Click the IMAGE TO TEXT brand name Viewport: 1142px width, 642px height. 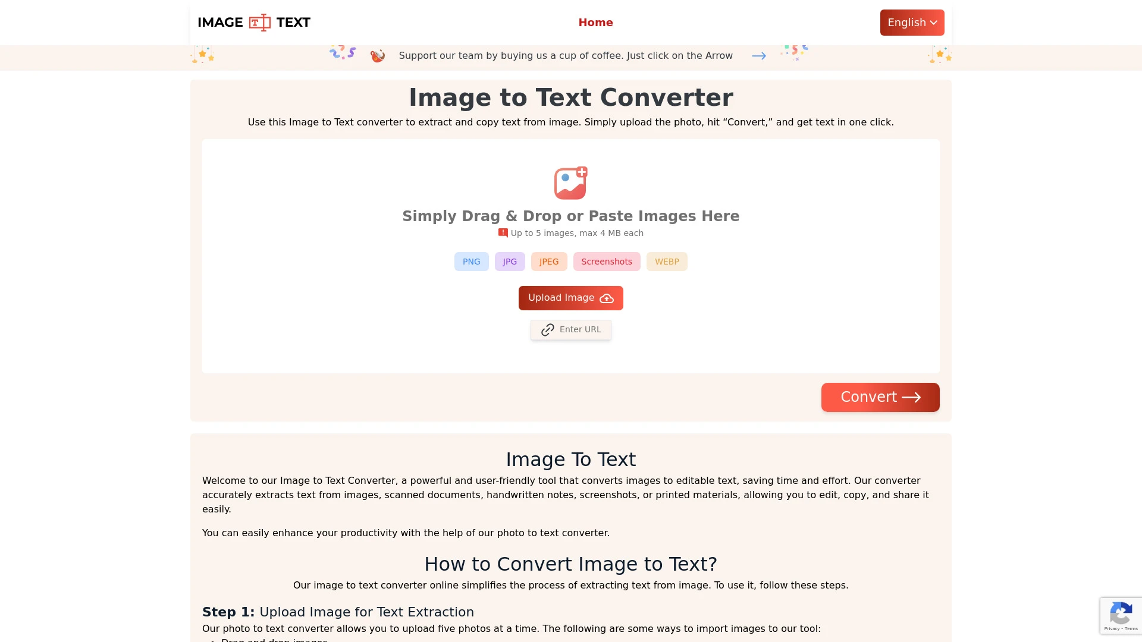pyautogui.click(x=253, y=22)
